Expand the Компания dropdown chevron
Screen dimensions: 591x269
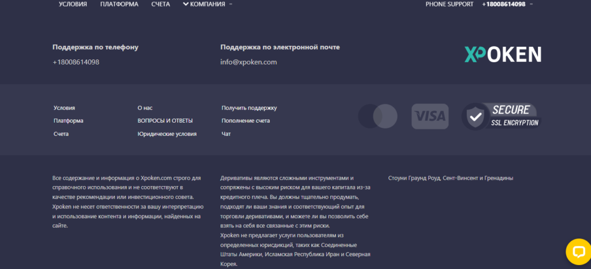click(185, 4)
